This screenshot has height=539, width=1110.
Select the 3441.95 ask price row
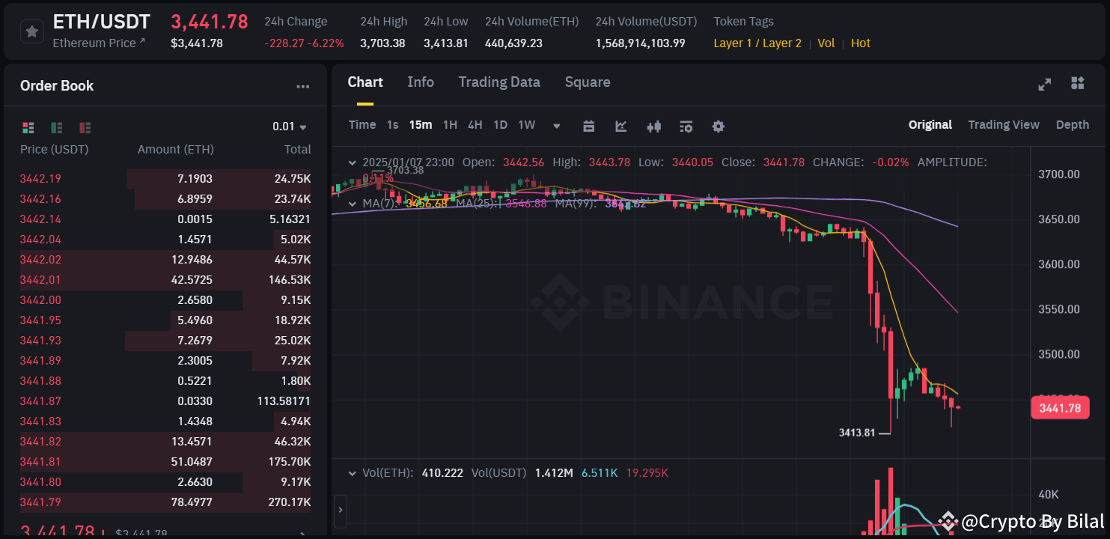[165, 320]
